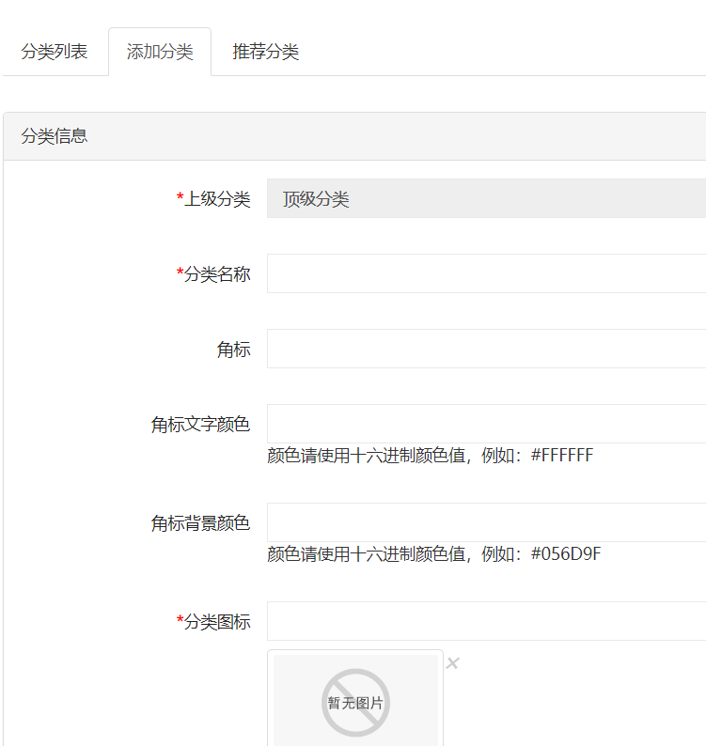Click the 分类图标 label
Image resolution: width=706 pixels, height=746 pixels.
213,622
